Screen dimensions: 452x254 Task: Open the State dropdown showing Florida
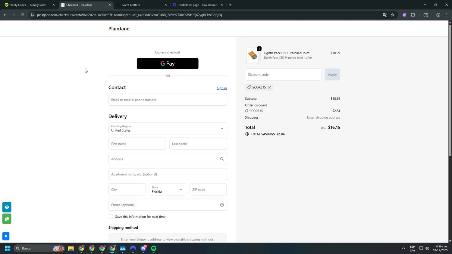click(168, 190)
